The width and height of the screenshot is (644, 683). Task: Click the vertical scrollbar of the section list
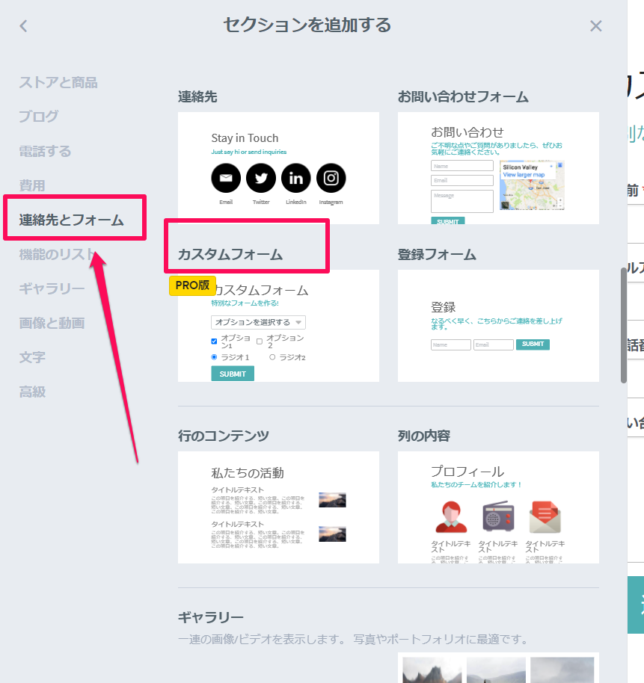point(624,326)
